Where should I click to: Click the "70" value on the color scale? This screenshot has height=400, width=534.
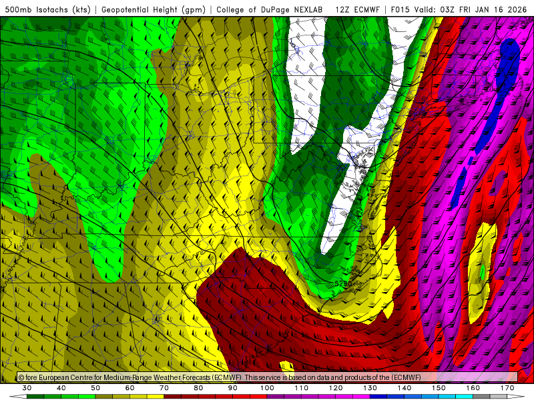coord(164,388)
